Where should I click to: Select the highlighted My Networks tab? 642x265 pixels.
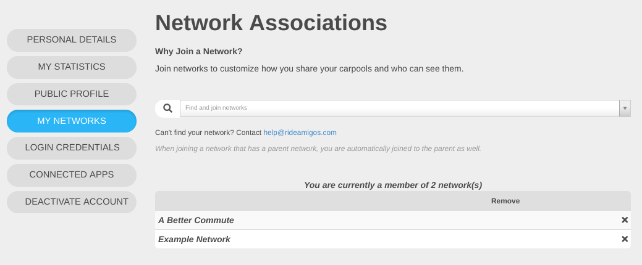tap(72, 121)
